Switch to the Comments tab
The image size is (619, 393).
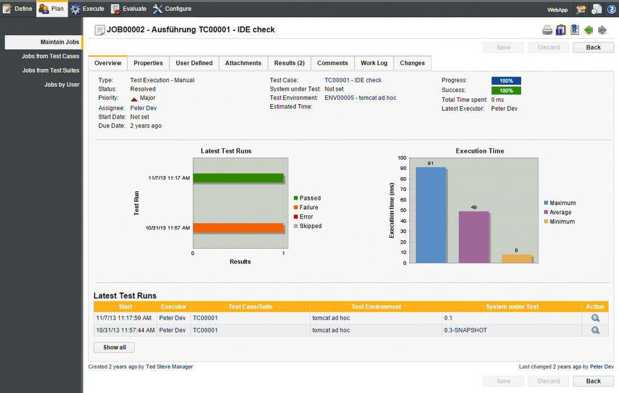pyautogui.click(x=333, y=63)
